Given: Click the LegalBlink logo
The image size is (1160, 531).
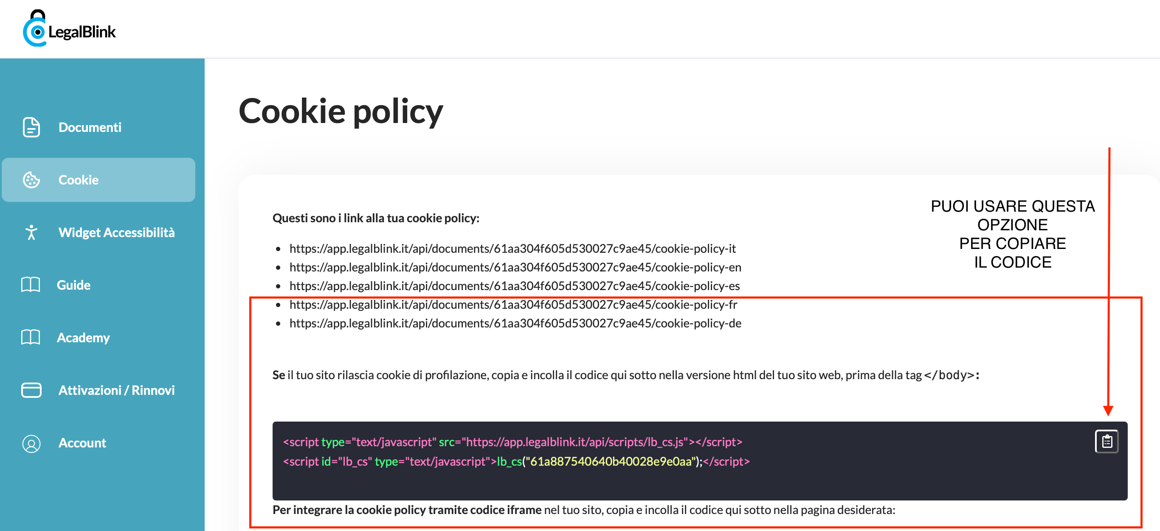Looking at the screenshot, I should tap(69, 28).
